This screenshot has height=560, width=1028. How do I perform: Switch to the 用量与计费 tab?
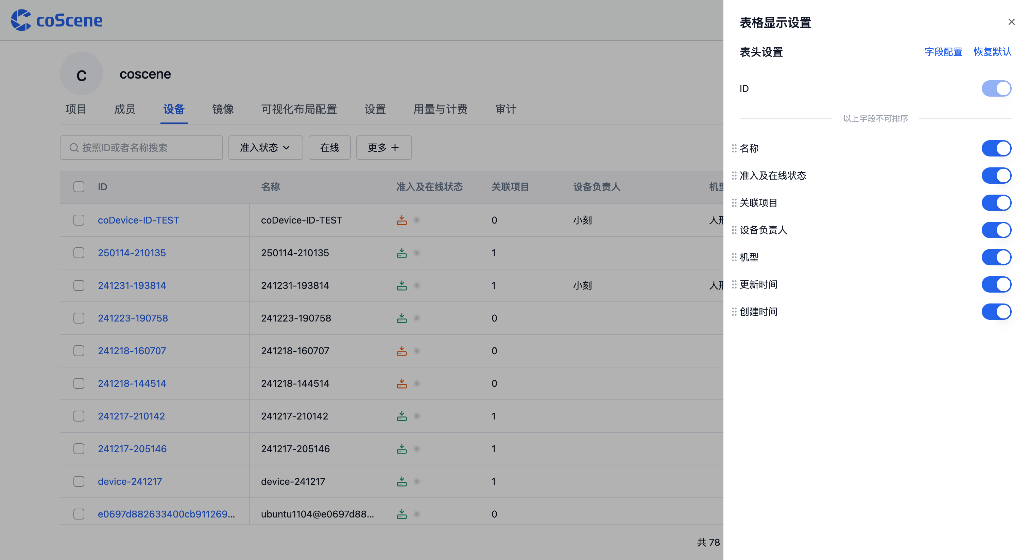[x=440, y=110]
